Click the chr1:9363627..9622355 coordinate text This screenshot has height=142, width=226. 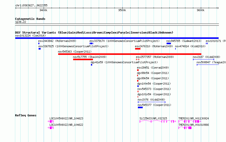(31, 5)
